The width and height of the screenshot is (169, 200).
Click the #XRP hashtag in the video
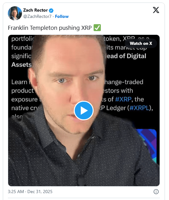click(123, 99)
